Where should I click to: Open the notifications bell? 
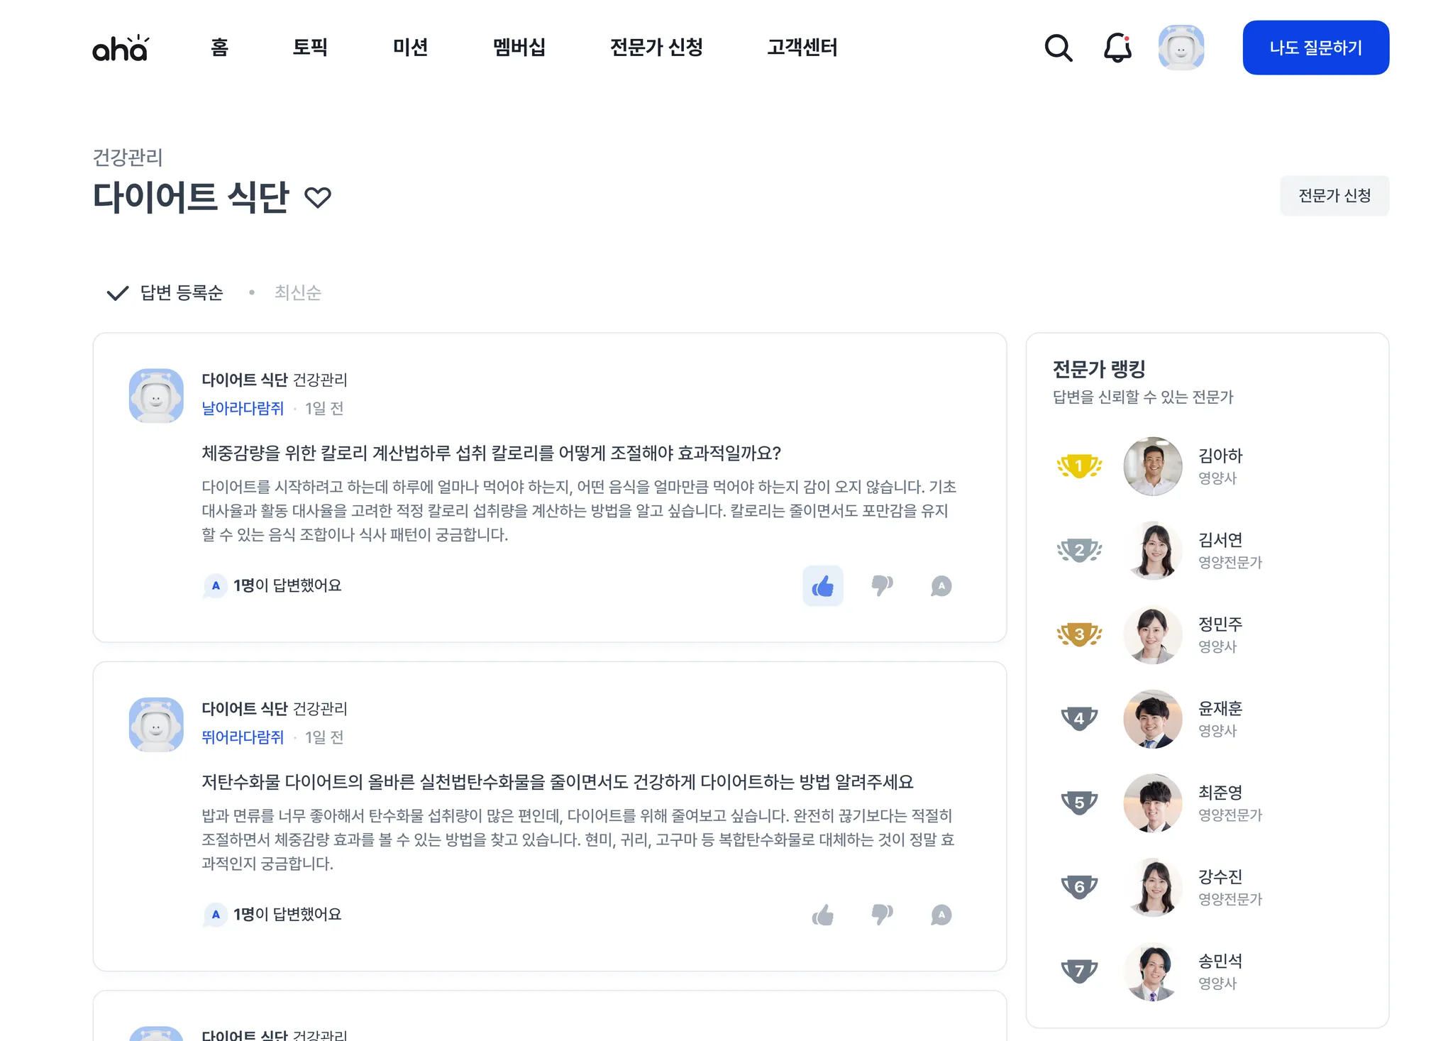tap(1117, 48)
